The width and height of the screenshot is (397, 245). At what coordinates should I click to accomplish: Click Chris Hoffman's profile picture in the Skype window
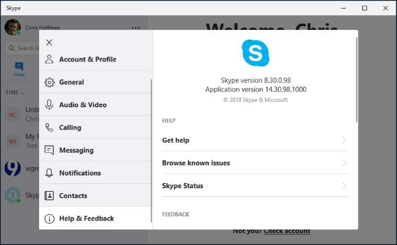(12, 27)
